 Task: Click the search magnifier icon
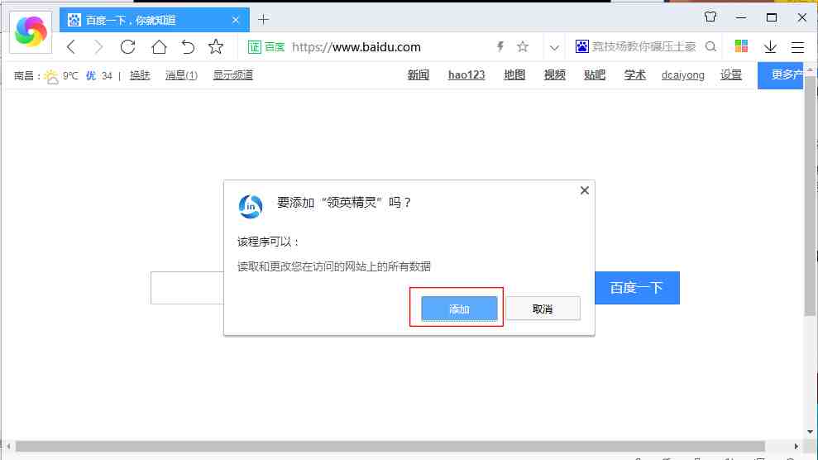pos(710,46)
